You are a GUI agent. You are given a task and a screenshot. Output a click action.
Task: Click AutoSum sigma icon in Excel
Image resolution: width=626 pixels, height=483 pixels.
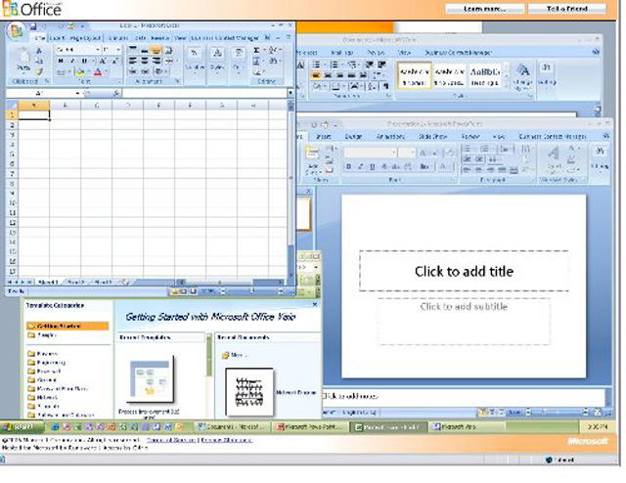[x=257, y=50]
